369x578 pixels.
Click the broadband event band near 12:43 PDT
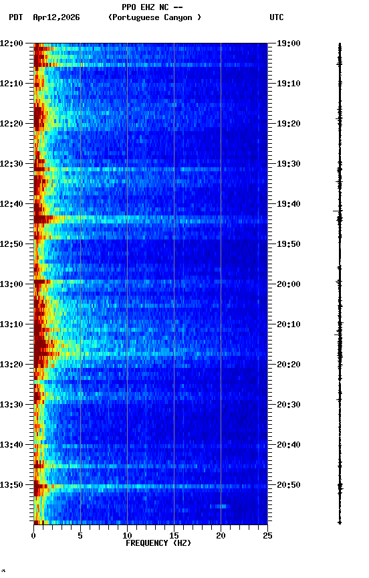tap(150, 219)
